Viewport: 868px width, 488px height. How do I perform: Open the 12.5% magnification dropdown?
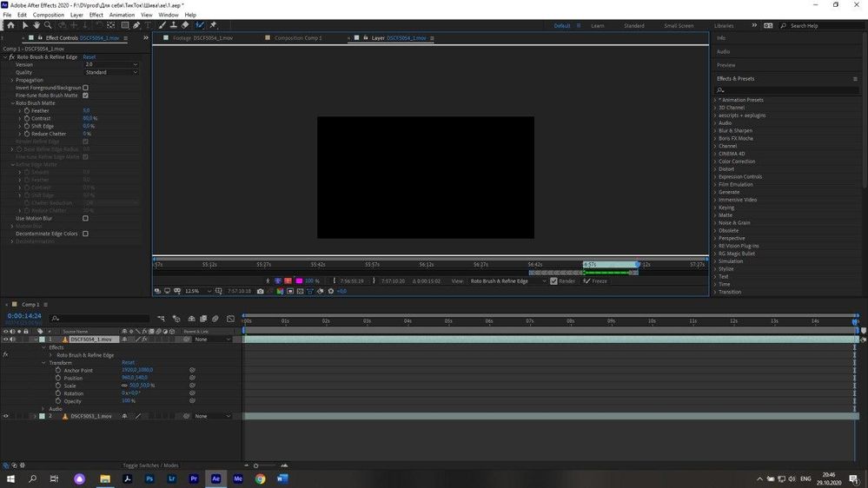click(197, 291)
